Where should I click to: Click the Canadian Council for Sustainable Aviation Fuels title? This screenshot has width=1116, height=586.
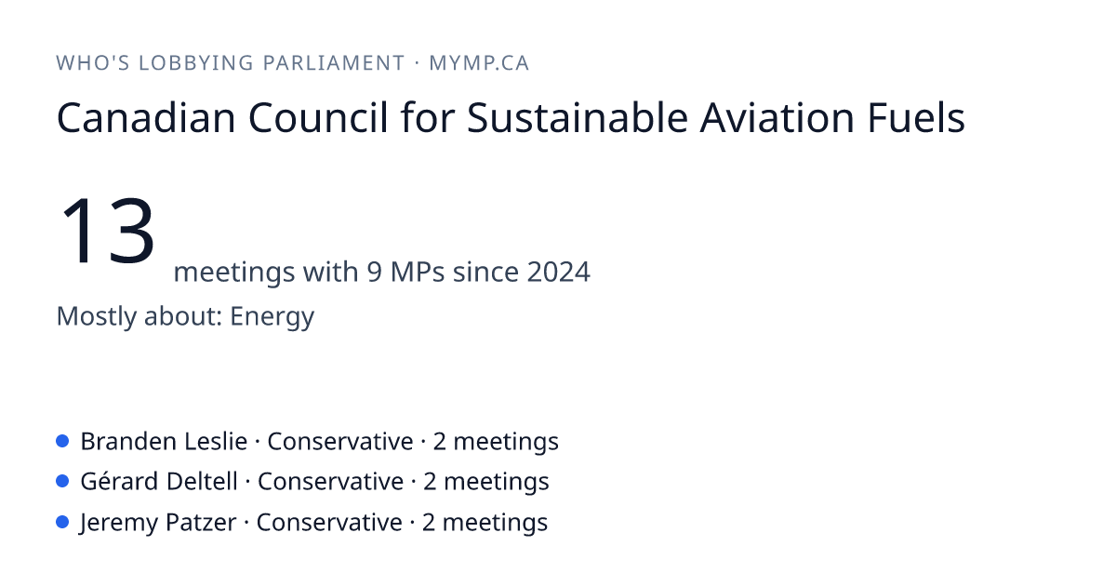(x=511, y=119)
